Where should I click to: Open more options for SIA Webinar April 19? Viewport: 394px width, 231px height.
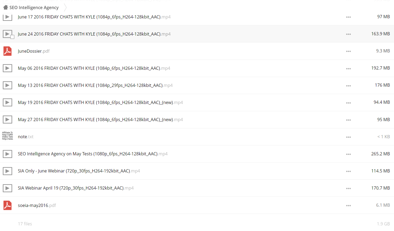tap(348, 188)
